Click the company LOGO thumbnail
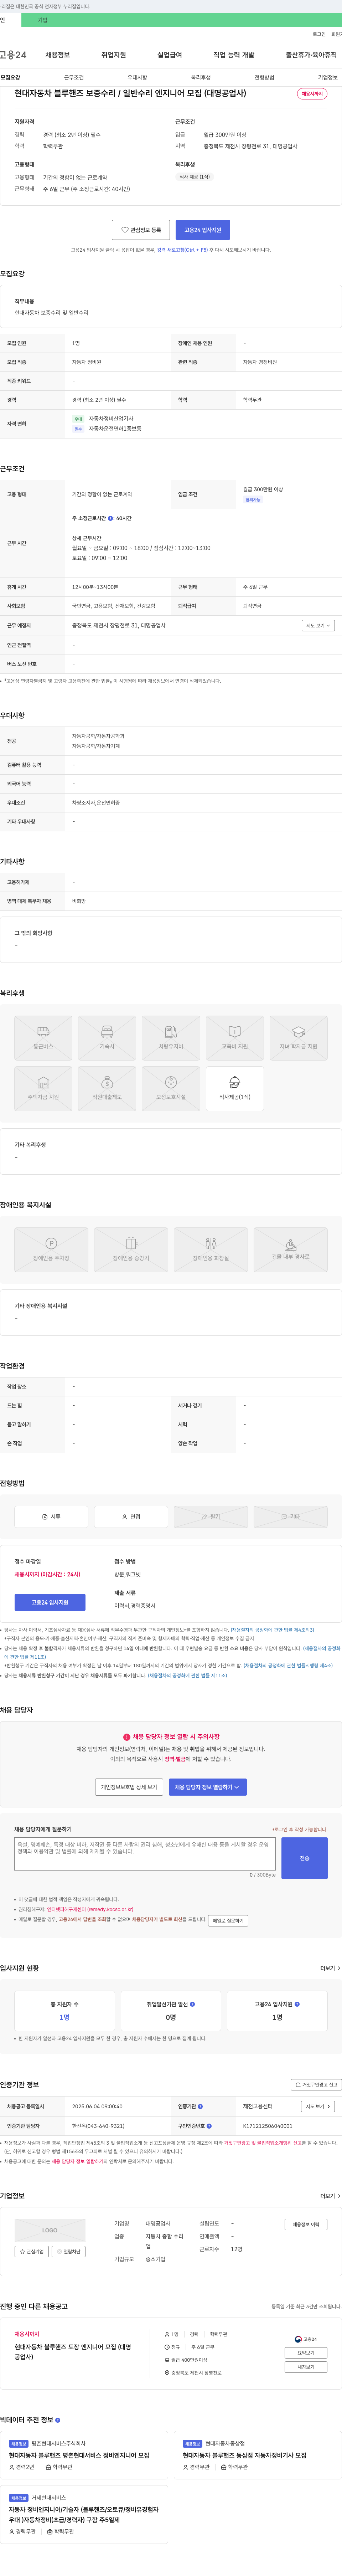342x2576 pixels. click(50, 2230)
